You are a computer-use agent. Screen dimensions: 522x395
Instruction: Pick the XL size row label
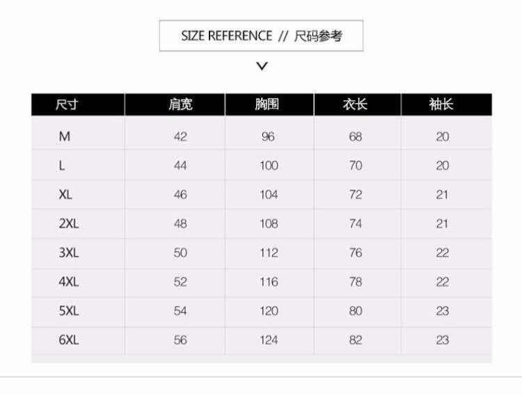click(x=65, y=195)
